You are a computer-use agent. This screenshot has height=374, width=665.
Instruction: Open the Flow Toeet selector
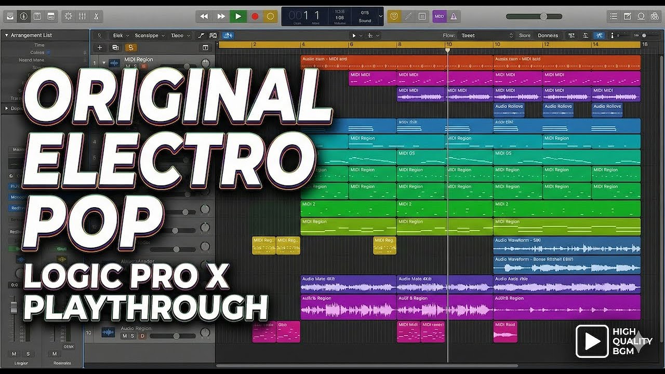tap(486, 35)
